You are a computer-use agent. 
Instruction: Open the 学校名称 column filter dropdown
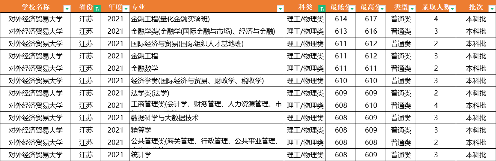[x=67, y=8]
